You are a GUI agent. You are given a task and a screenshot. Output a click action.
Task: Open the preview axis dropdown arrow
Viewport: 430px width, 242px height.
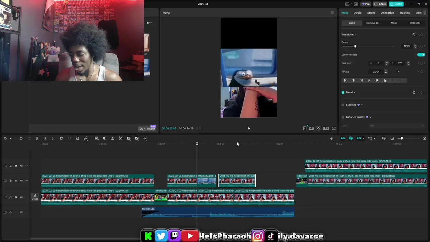tap(374, 138)
